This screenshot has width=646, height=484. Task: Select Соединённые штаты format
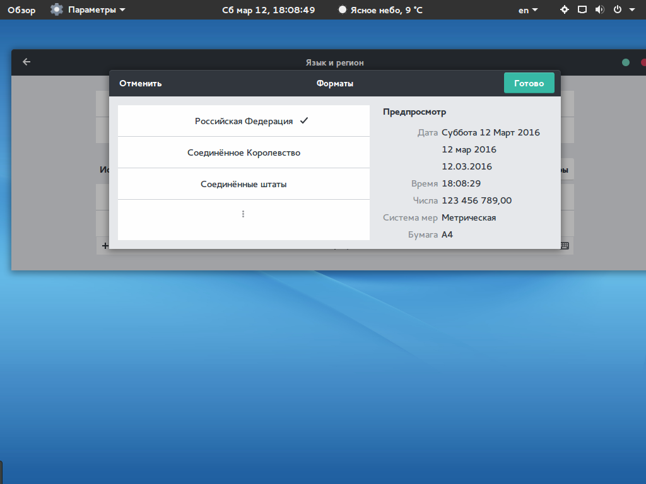click(x=244, y=184)
